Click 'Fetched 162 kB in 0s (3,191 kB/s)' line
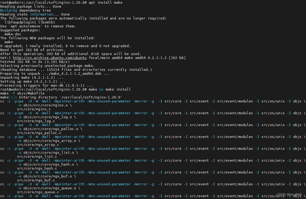This screenshot has width=306, height=199. pos(35,62)
